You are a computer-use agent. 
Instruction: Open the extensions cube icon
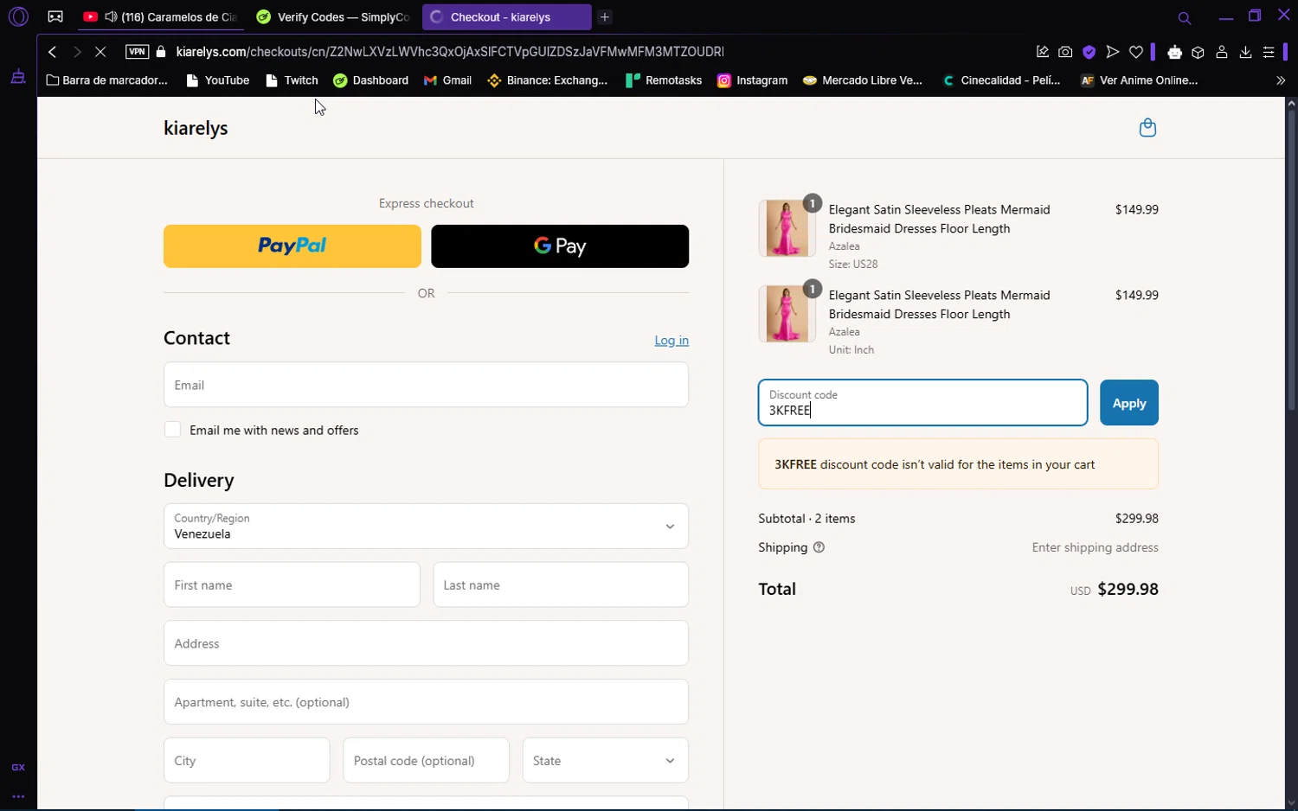coord(1198,52)
